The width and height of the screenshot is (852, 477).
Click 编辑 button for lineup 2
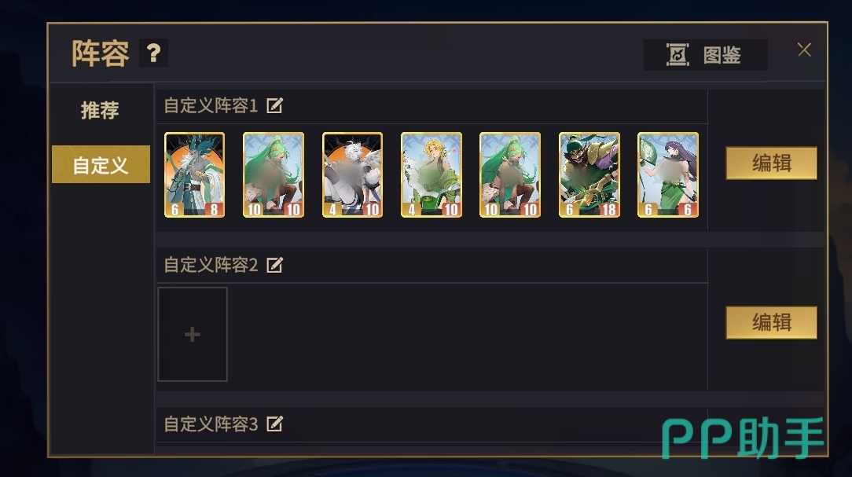pos(772,323)
